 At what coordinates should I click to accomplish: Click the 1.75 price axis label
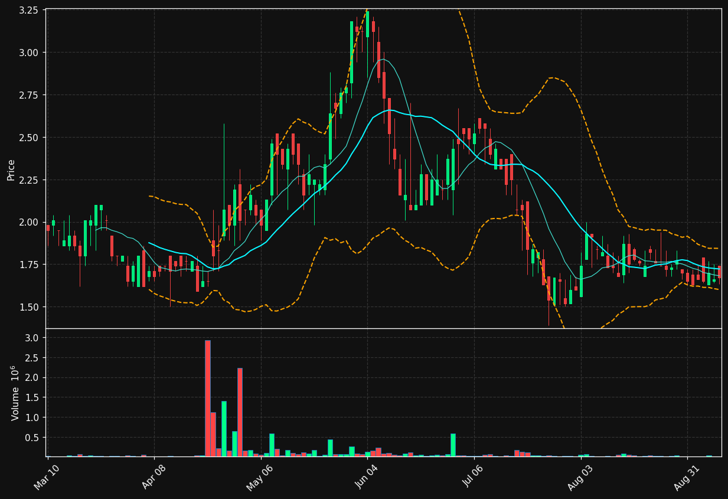pos(30,265)
